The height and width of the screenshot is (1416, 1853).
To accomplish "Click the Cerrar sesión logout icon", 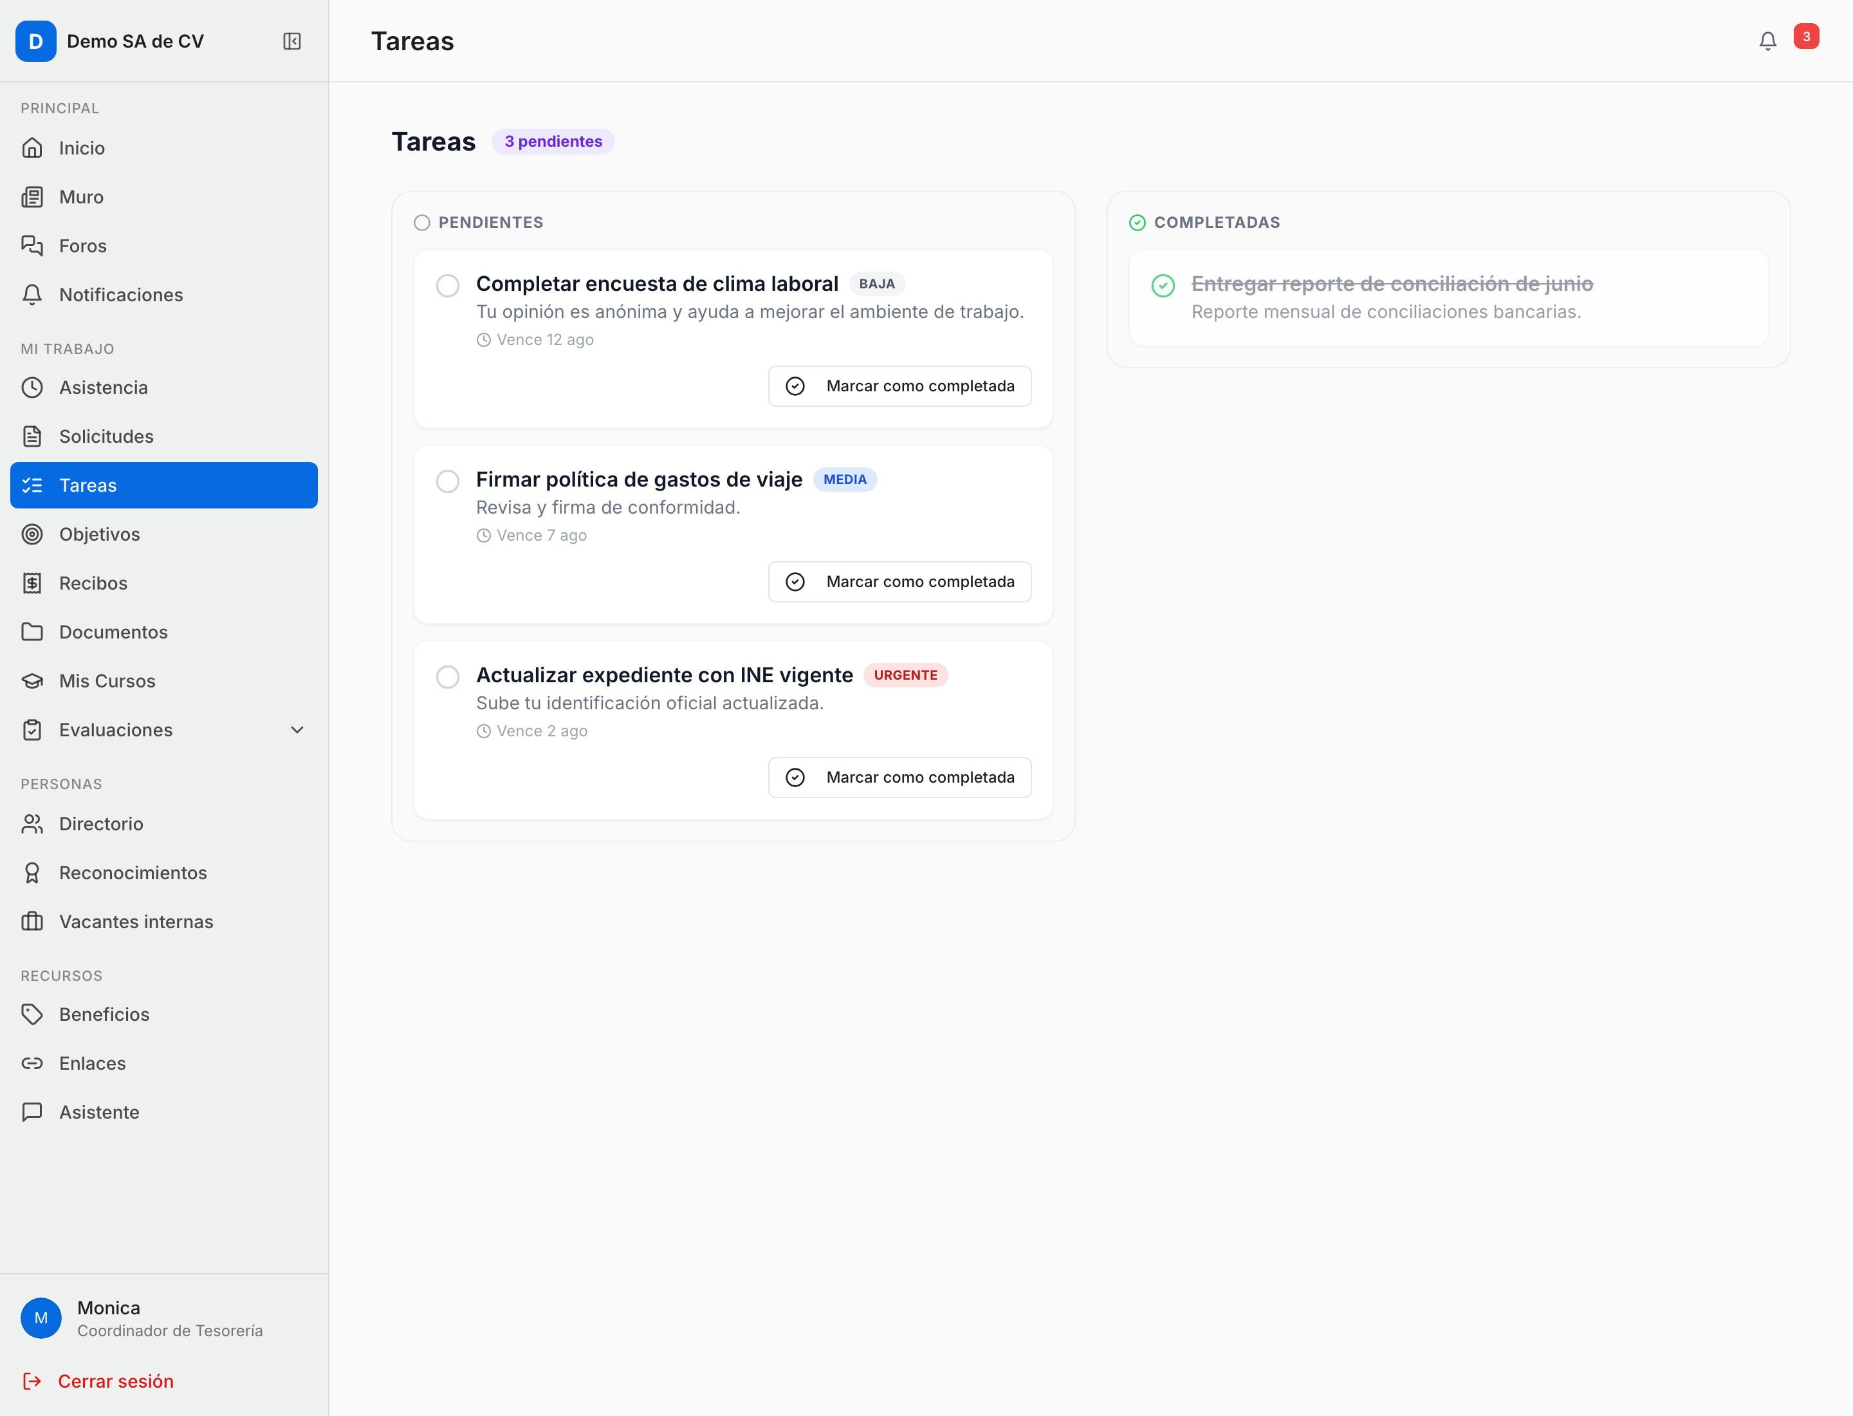I will (32, 1381).
